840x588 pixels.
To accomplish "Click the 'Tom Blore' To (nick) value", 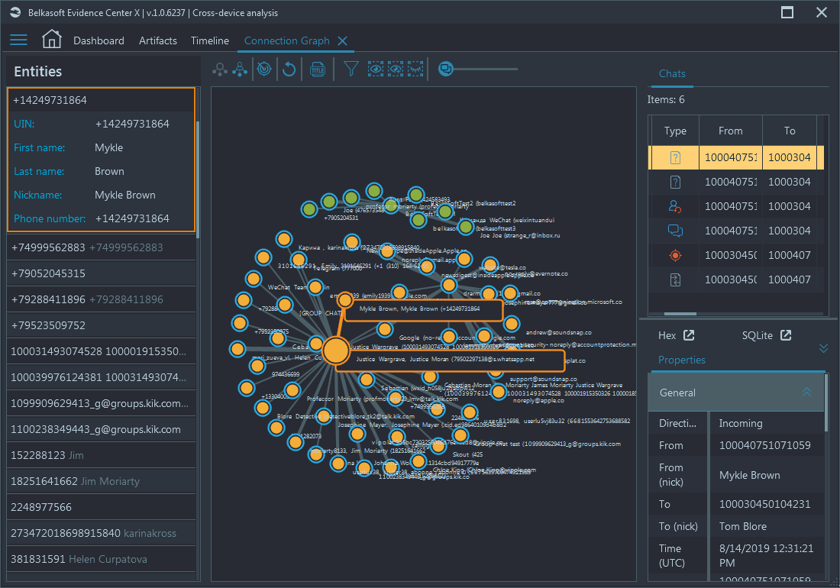I will pos(742,526).
